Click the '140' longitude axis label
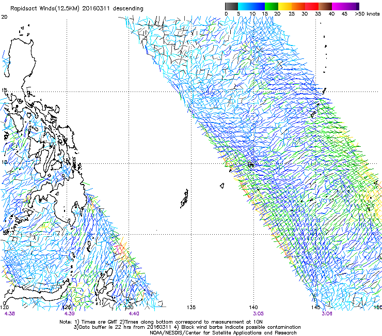 click(253, 307)
